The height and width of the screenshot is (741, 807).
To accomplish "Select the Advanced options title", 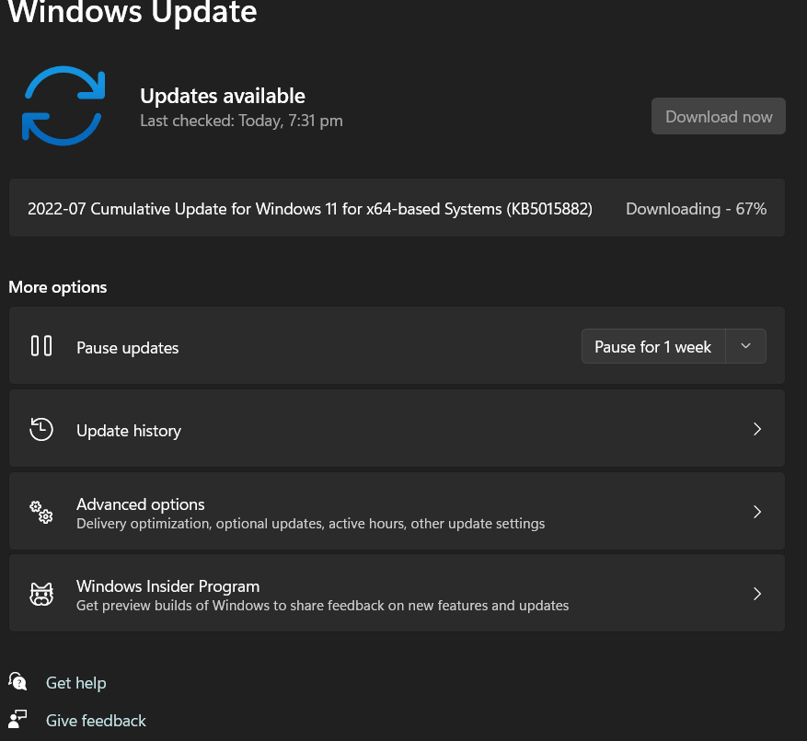I will [141, 504].
